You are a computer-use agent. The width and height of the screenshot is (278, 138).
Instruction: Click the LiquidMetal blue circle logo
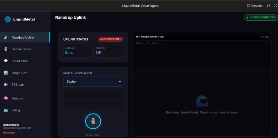8,19
